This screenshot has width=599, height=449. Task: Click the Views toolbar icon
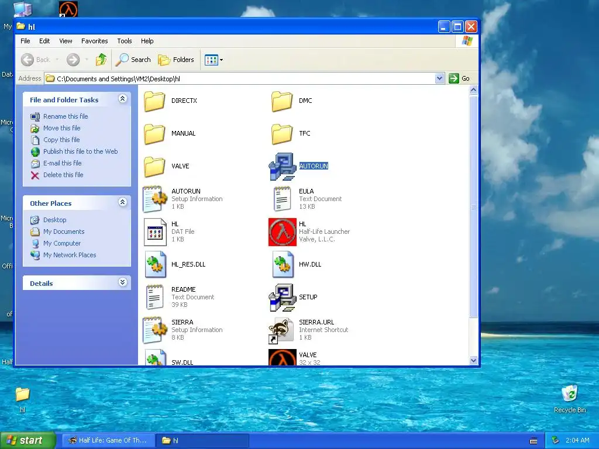pos(211,60)
